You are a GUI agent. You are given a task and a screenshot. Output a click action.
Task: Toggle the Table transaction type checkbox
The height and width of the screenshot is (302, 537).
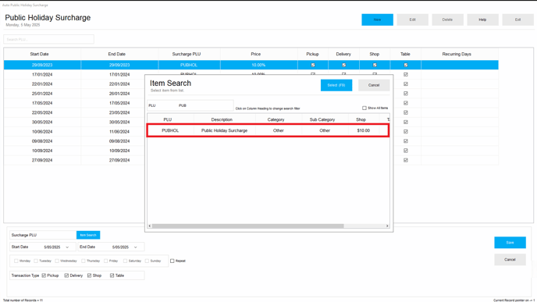112,275
